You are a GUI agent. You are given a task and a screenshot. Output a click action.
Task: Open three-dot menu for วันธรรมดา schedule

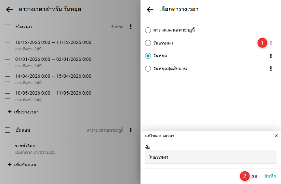pyautogui.click(x=271, y=43)
